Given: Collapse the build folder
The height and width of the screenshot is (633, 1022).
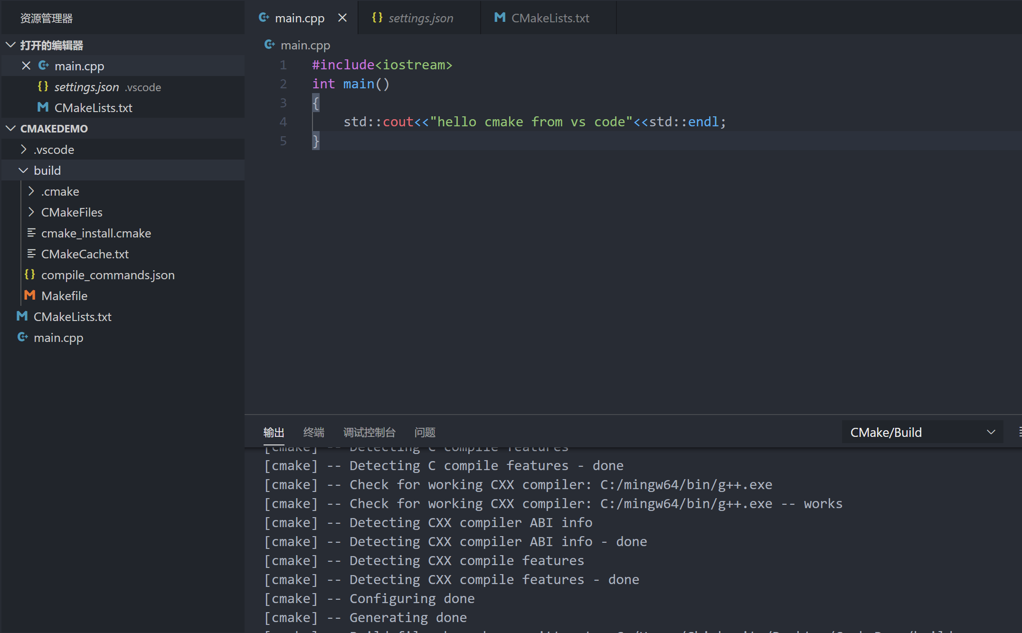Looking at the screenshot, I should [x=23, y=170].
